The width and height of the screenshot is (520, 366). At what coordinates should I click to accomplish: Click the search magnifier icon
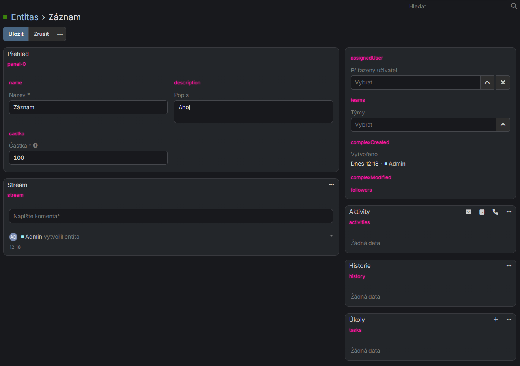tap(514, 6)
